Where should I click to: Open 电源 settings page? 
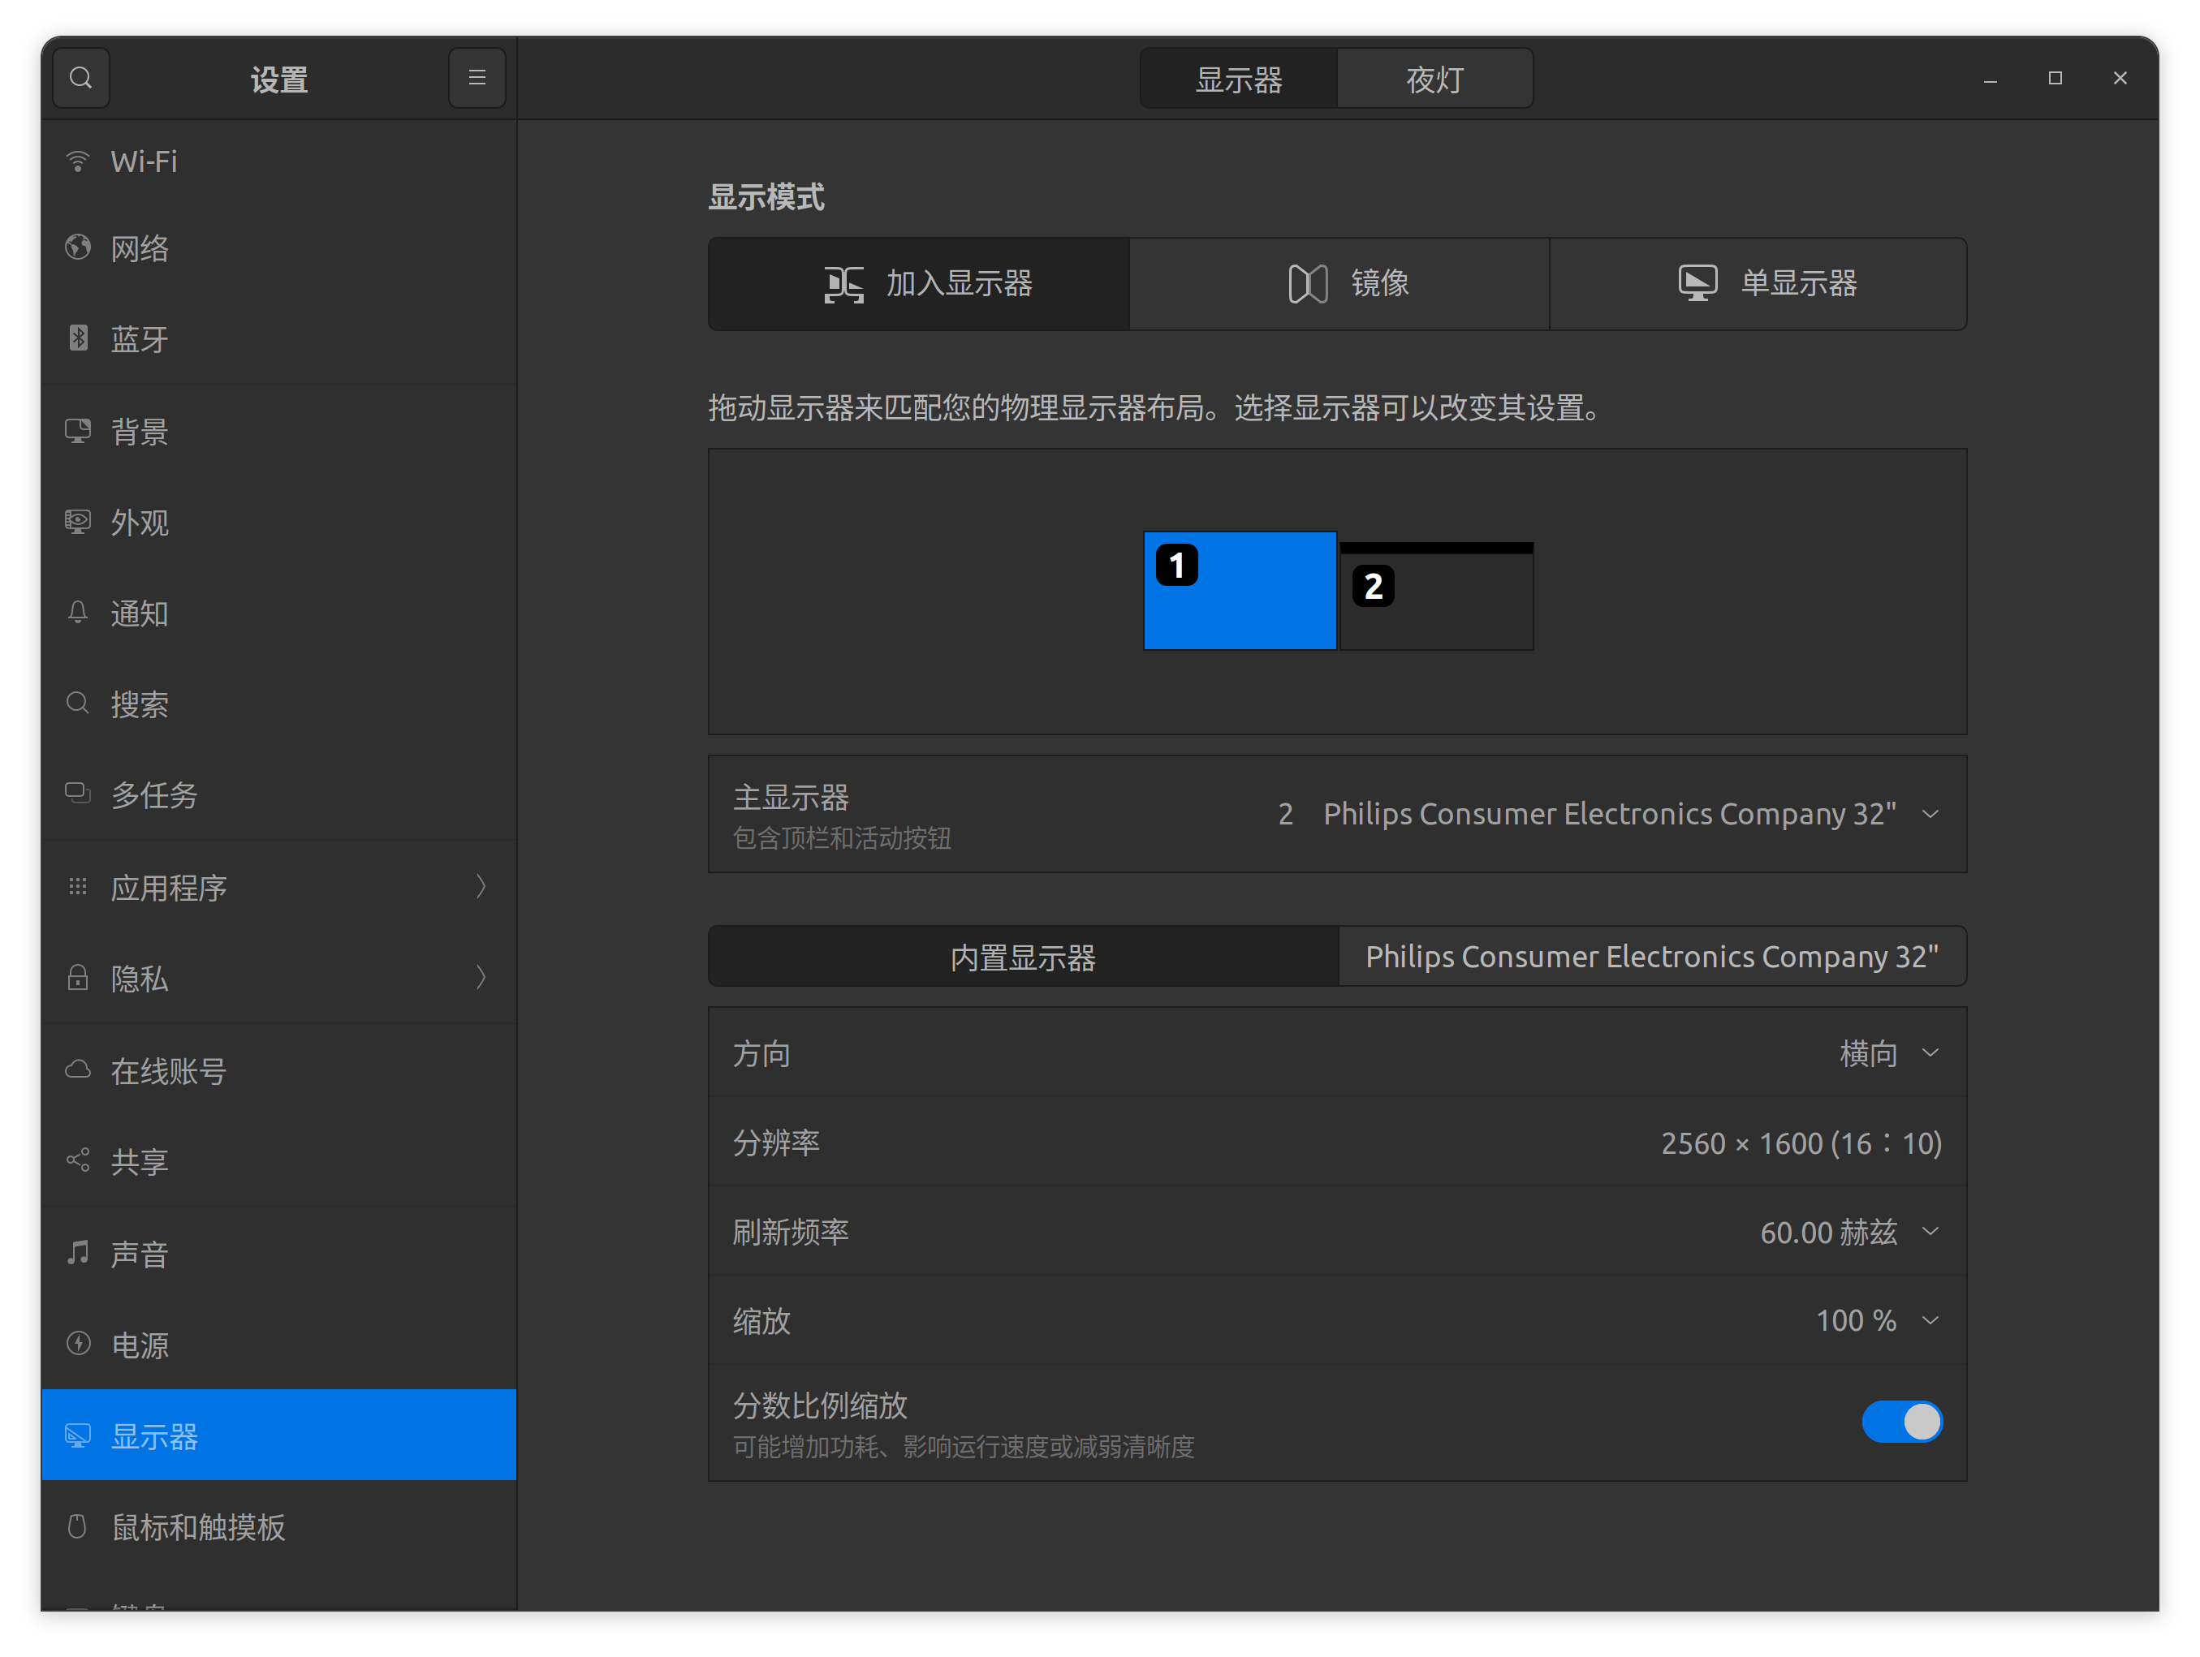point(278,1345)
